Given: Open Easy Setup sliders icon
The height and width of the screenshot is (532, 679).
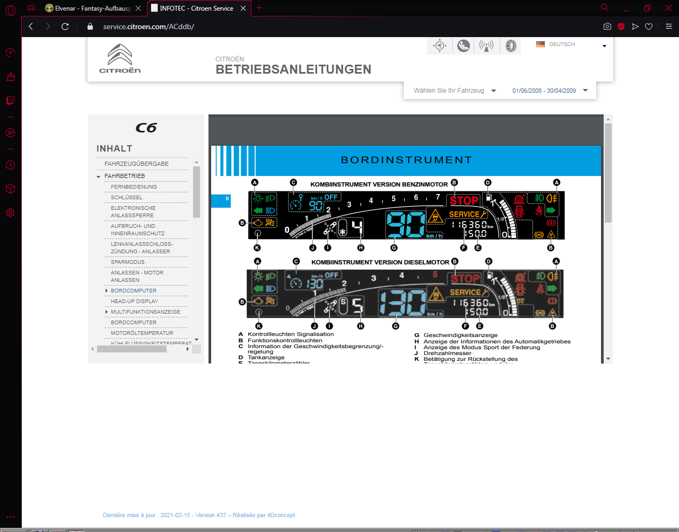Looking at the screenshot, I should 669,26.
